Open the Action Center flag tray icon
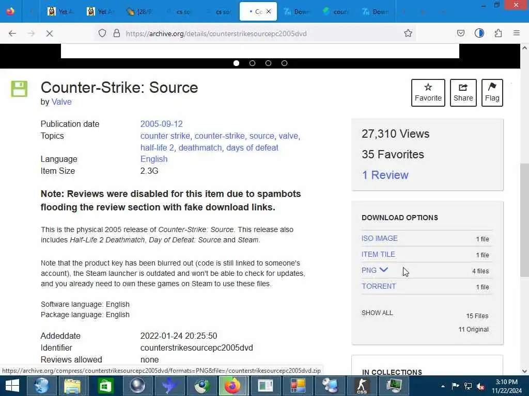This screenshot has height=396, width=529. pos(455,386)
